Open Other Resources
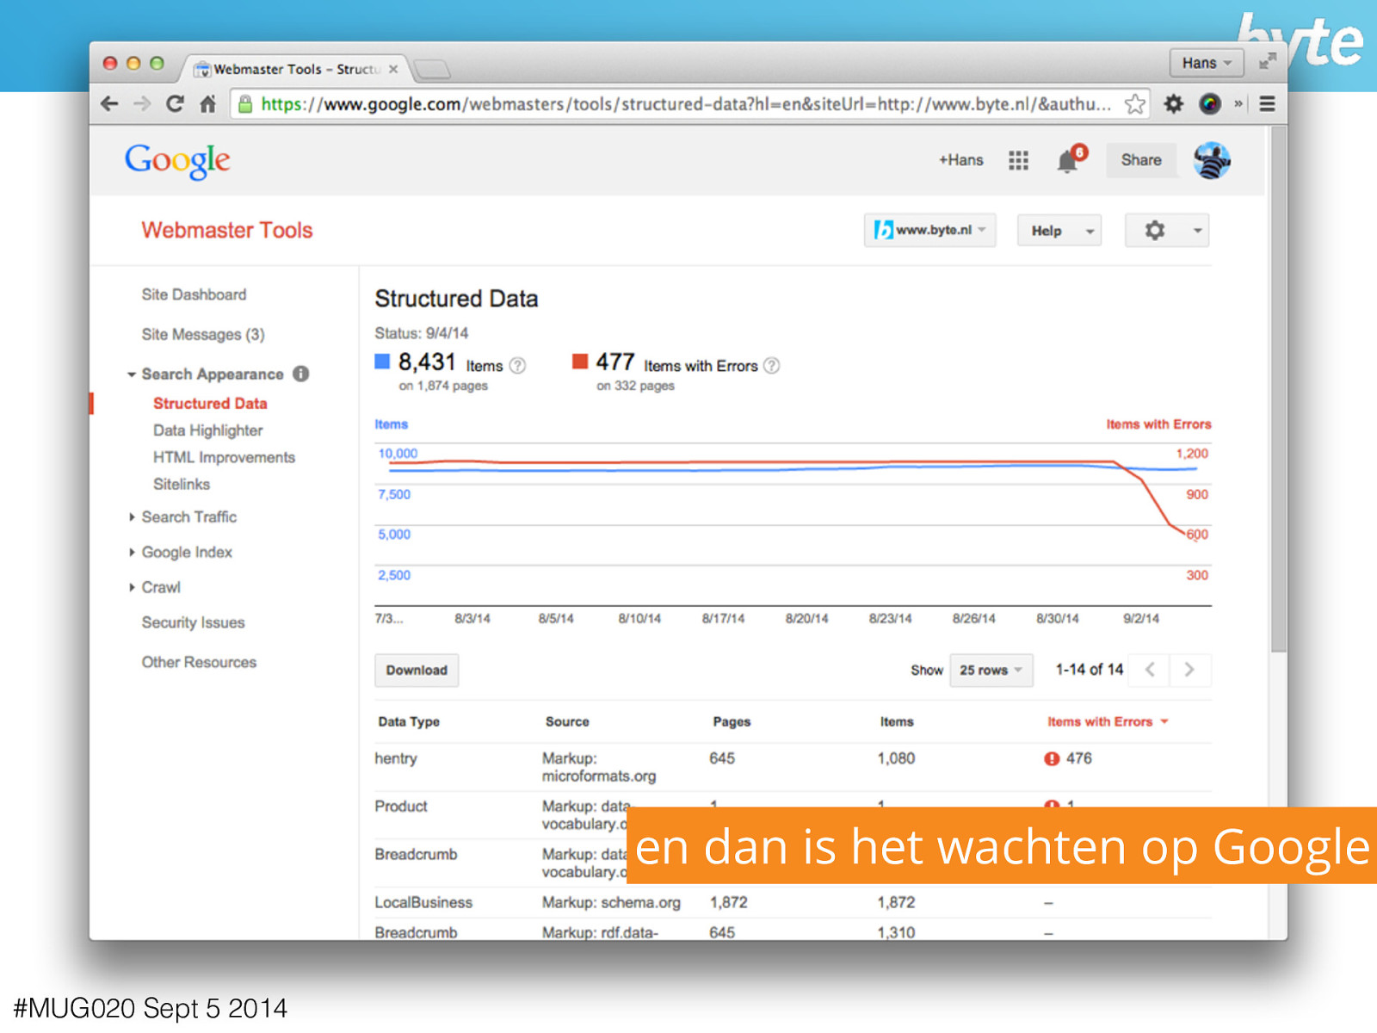1377x1033 pixels. (199, 662)
